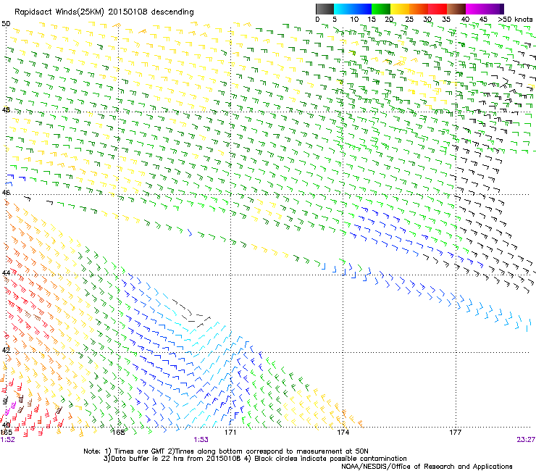The image size is (536, 471).
Task: Click the magenta 40-45 knots legend swatch
Action: point(474,9)
